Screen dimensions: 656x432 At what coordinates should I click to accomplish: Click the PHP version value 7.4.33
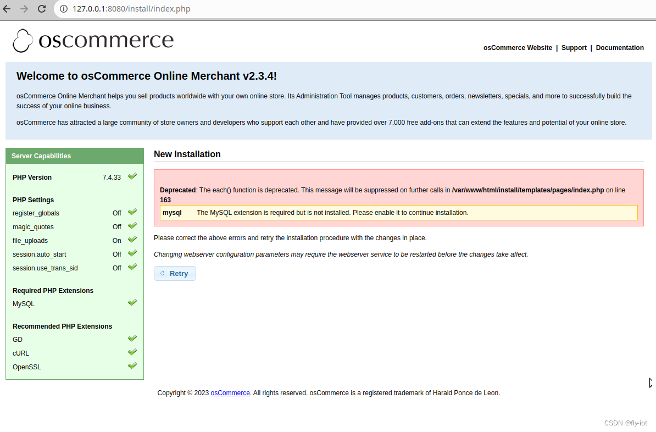click(x=112, y=178)
